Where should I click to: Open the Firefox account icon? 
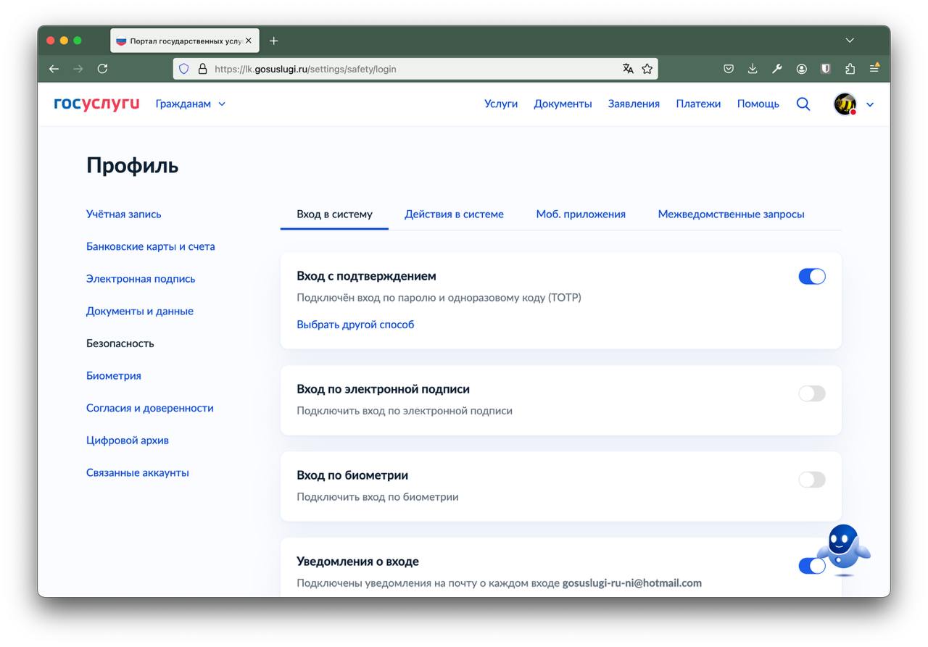801,69
